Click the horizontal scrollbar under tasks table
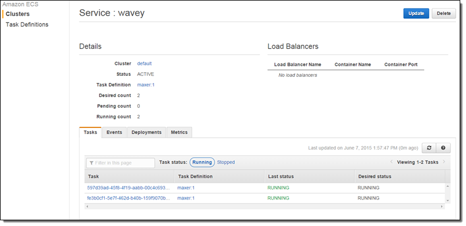Viewport: 466px width, 226px height. (x=265, y=206)
